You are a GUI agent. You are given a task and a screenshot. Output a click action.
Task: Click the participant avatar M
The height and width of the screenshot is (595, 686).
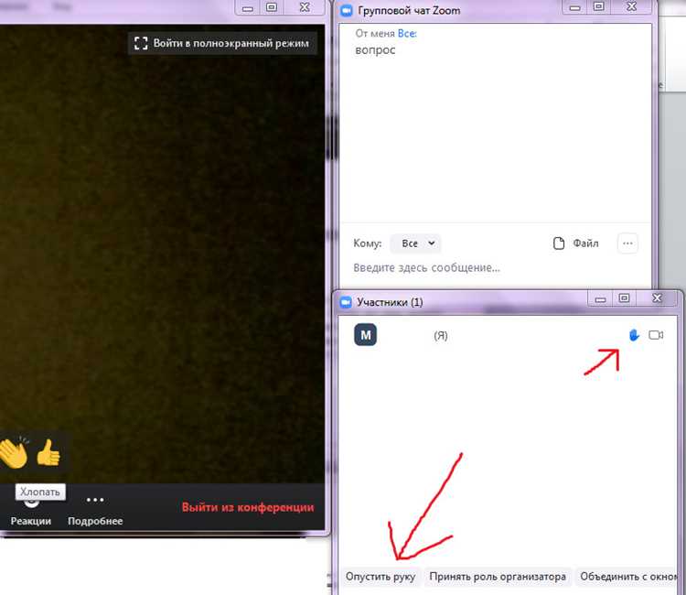point(365,335)
